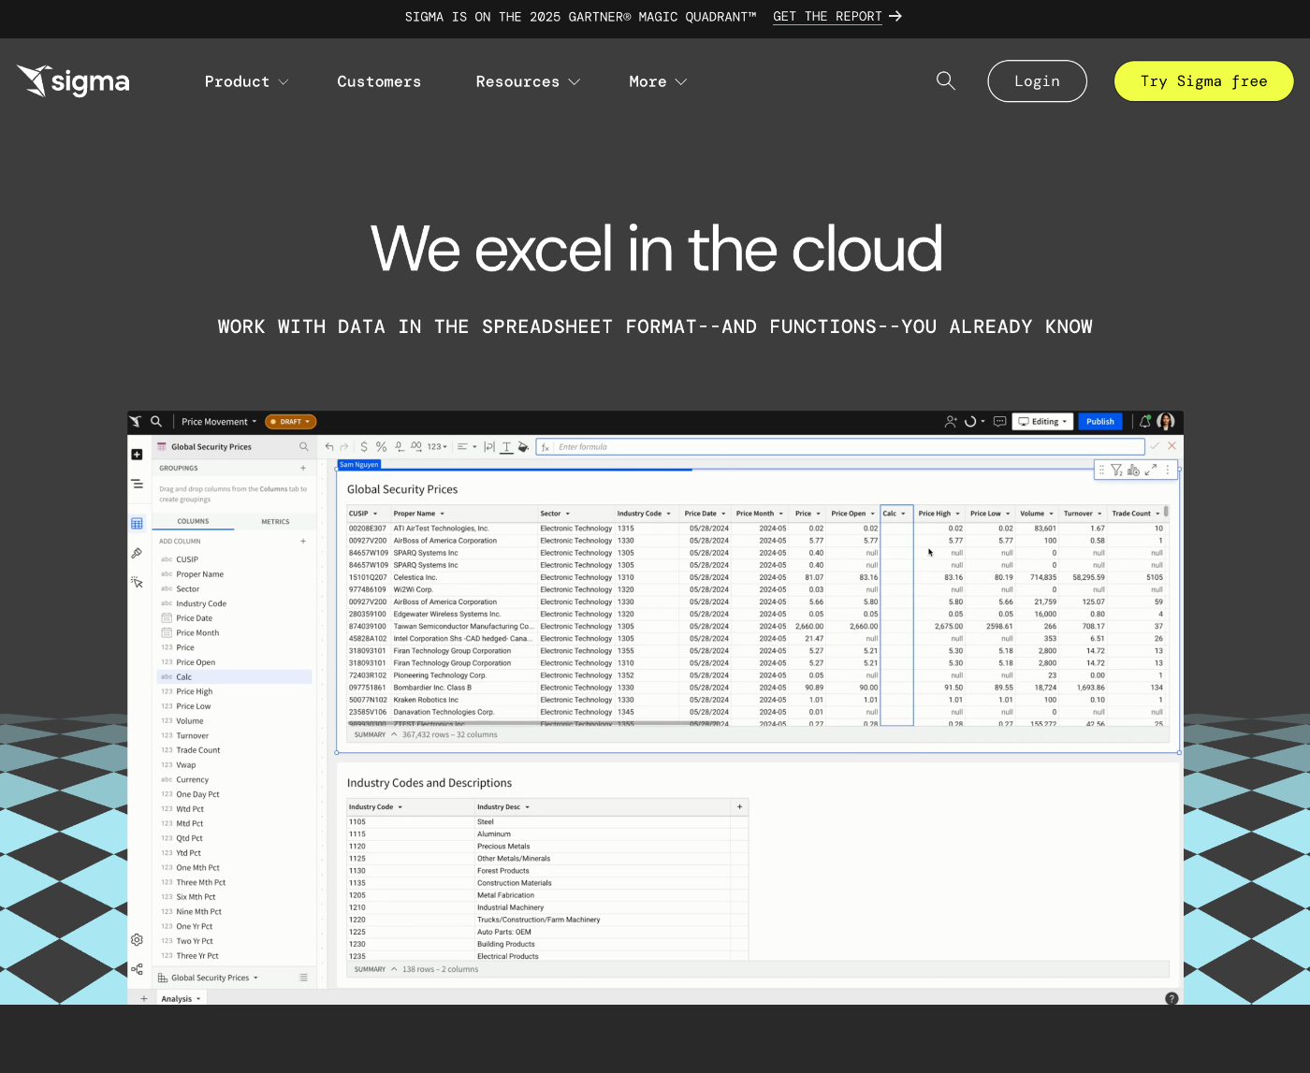Open the help question mark icon
Viewport: 1310px width, 1073px height.
[x=1172, y=999]
